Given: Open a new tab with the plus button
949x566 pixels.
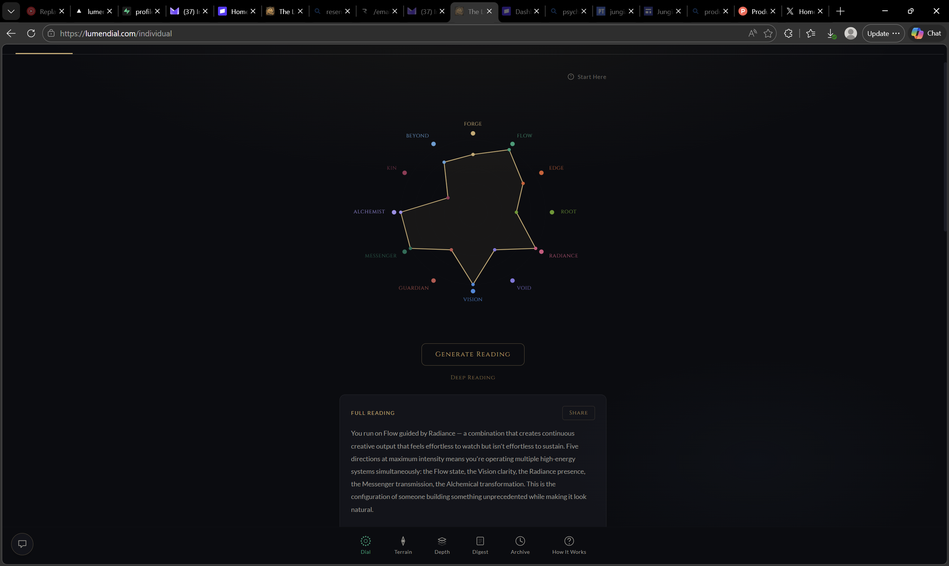Looking at the screenshot, I should tap(840, 11).
